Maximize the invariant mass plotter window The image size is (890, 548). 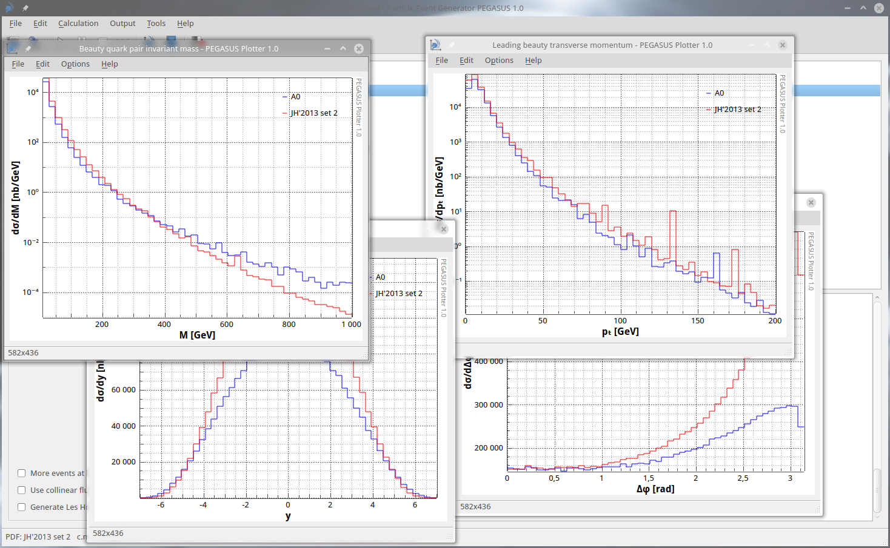[343, 48]
